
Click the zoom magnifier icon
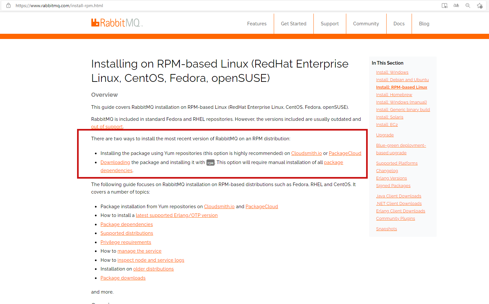(468, 6)
